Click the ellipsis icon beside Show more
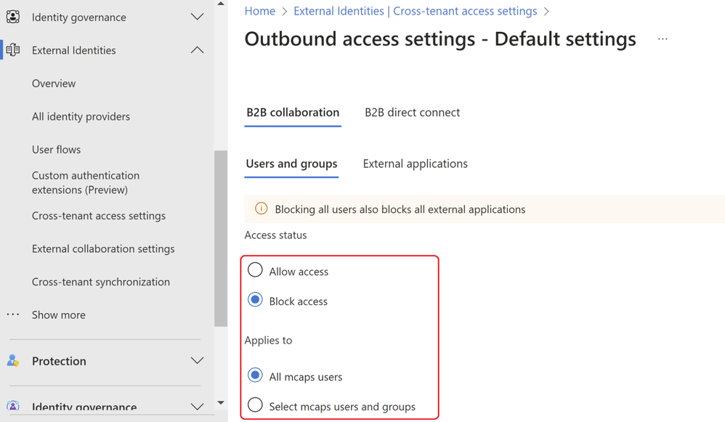This screenshot has width=725, height=422. tap(13, 315)
